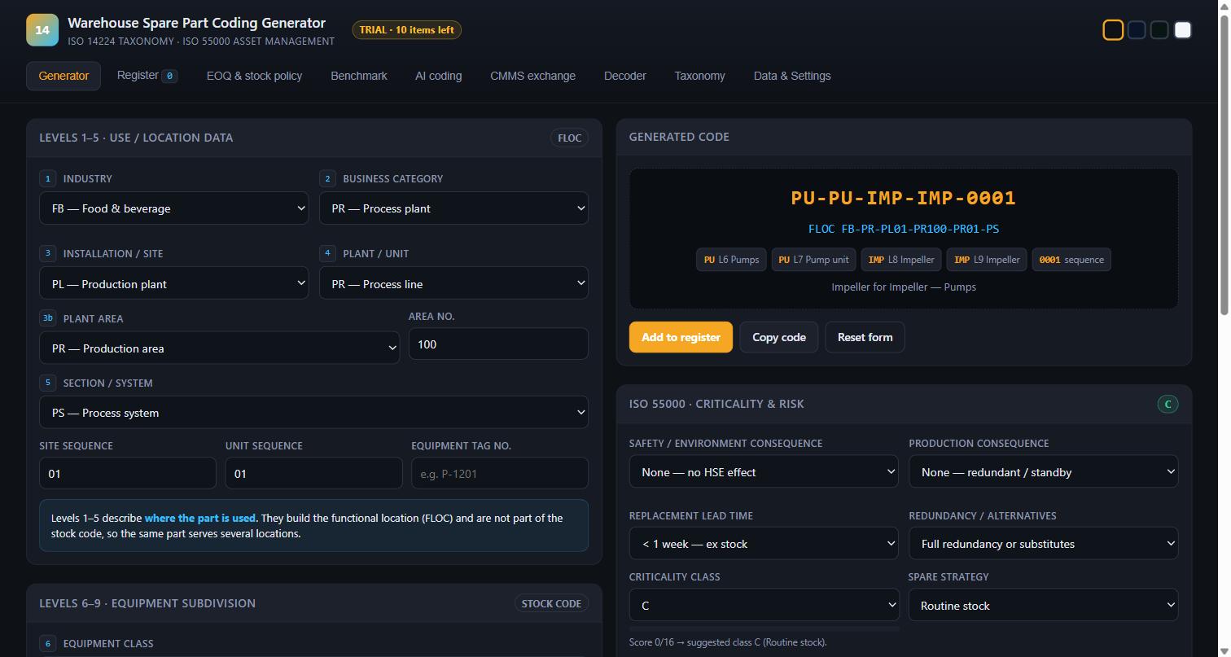Click the Add to register button
Screen dimensions: 1231x657
[x=681, y=337]
